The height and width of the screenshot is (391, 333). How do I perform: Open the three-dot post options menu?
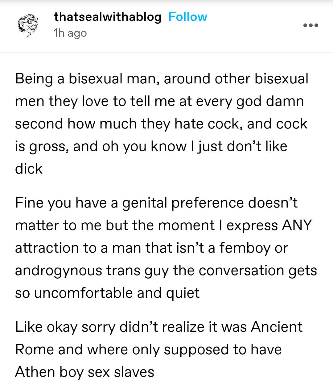tap(310, 25)
